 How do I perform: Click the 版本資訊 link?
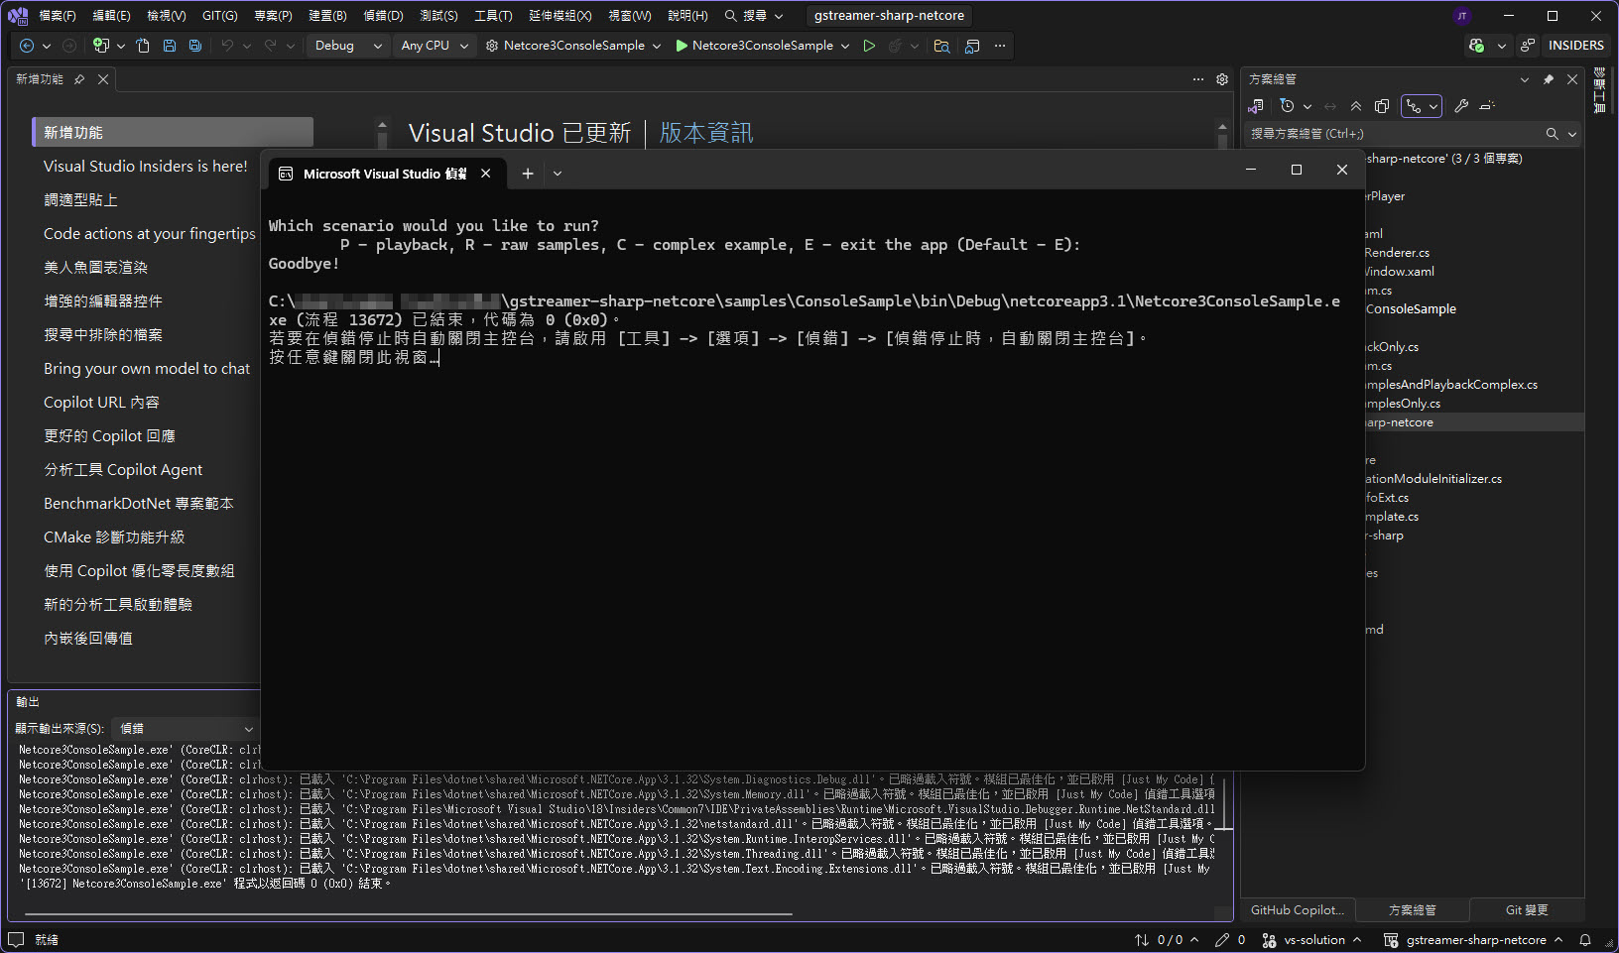[705, 133]
